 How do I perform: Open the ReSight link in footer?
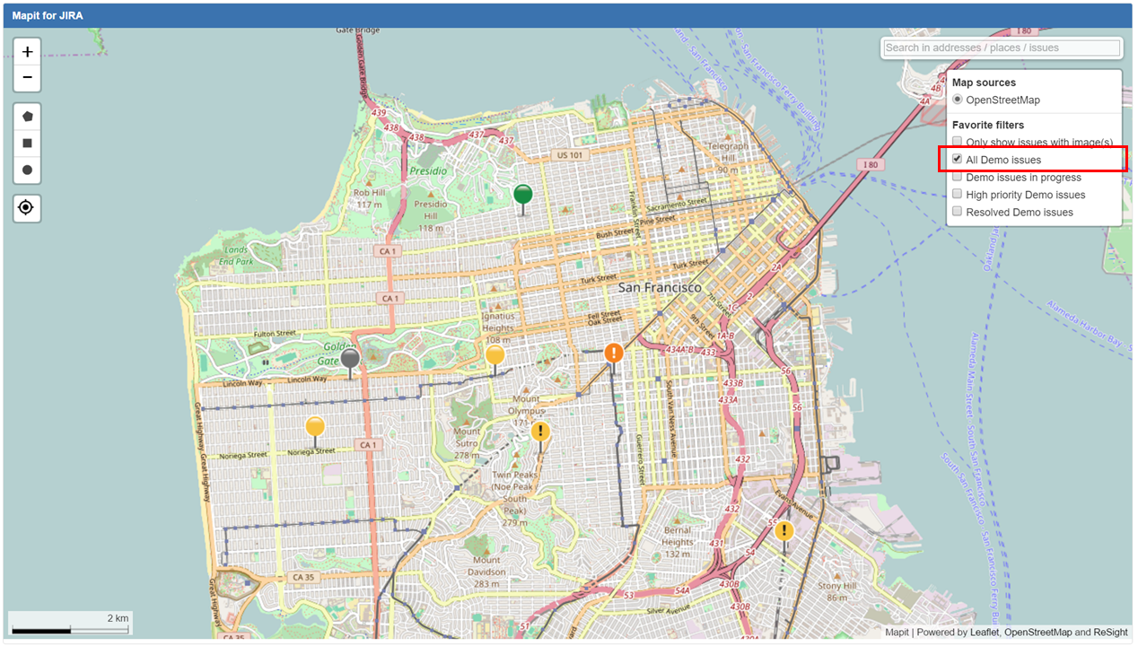coord(1110,633)
